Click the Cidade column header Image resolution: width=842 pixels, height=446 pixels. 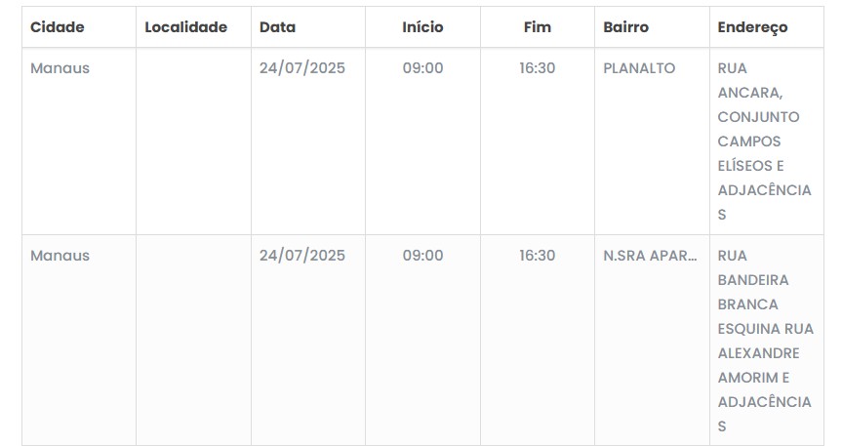pos(58,27)
